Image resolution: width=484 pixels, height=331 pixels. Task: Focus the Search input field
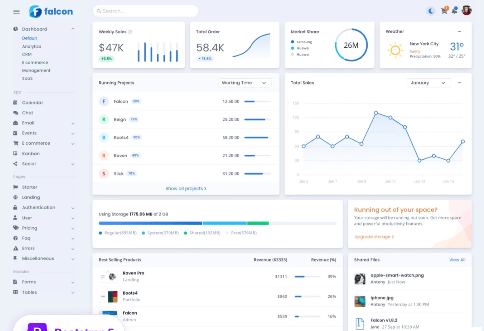coord(146,11)
